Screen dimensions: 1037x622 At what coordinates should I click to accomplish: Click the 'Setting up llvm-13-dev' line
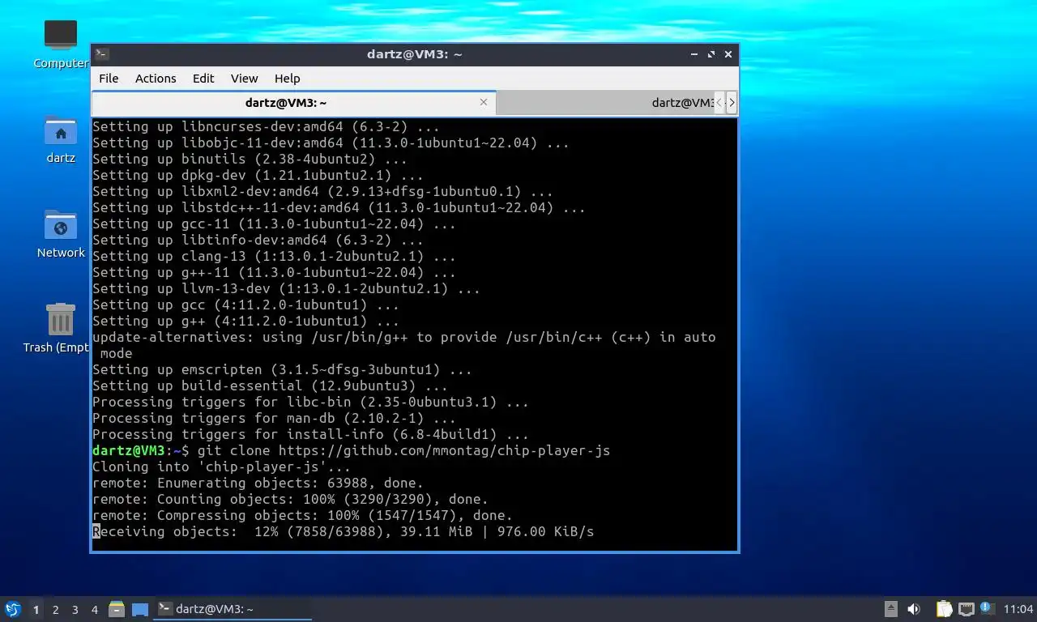point(286,288)
